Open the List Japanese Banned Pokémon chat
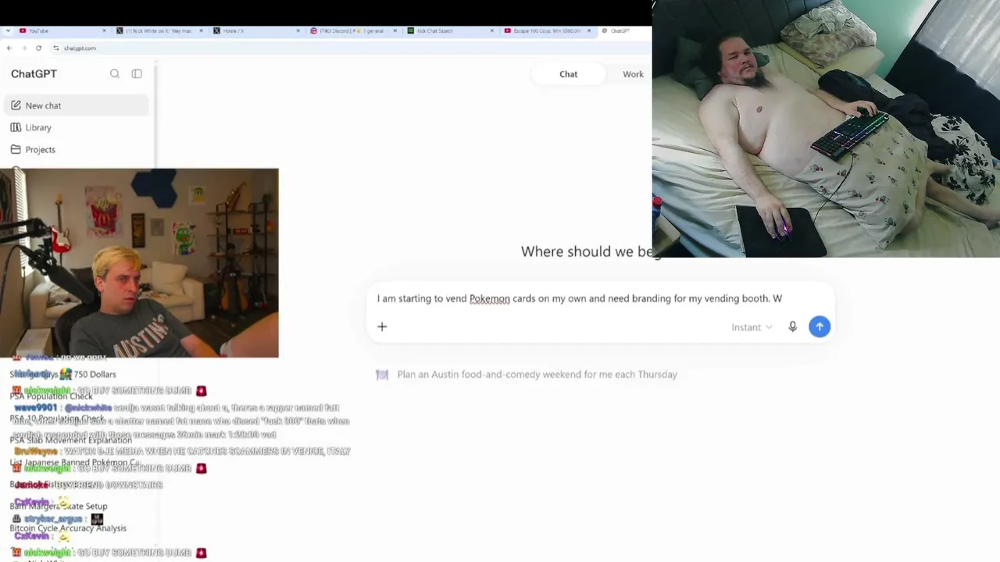Image resolution: width=1000 pixels, height=562 pixels. [x=75, y=462]
